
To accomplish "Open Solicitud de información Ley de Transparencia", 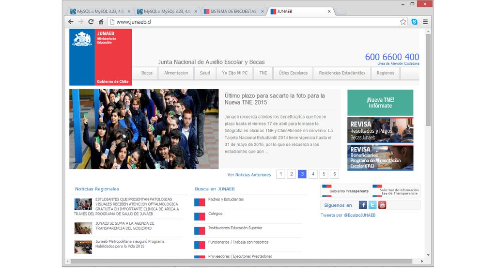I will click(x=396, y=191).
